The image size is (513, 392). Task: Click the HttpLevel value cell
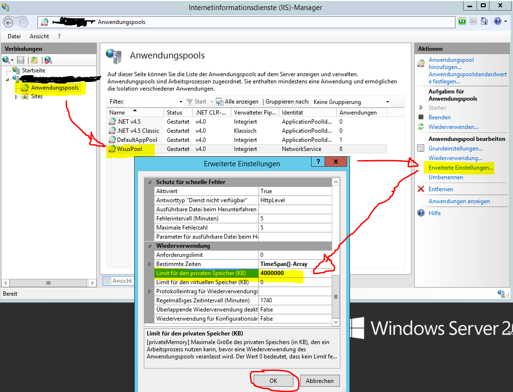(295, 200)
